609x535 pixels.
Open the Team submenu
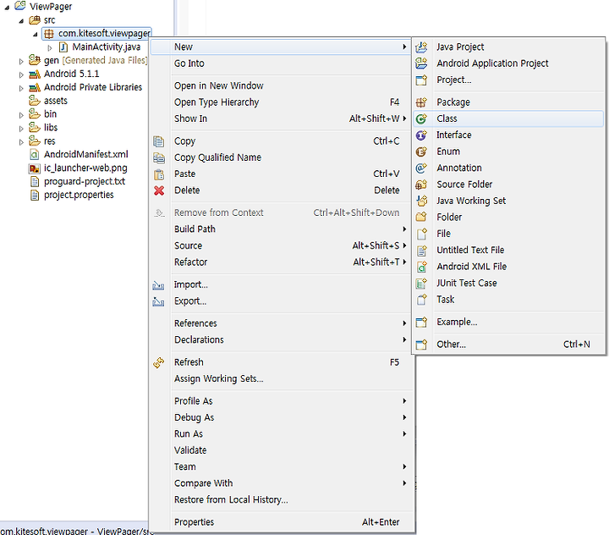click(282, 467)
